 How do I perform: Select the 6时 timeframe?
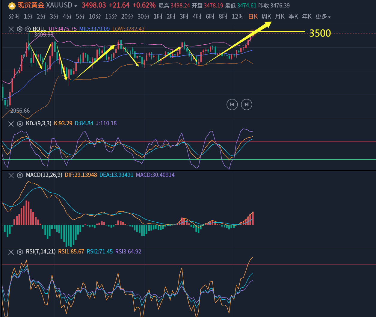pos(210,16)
